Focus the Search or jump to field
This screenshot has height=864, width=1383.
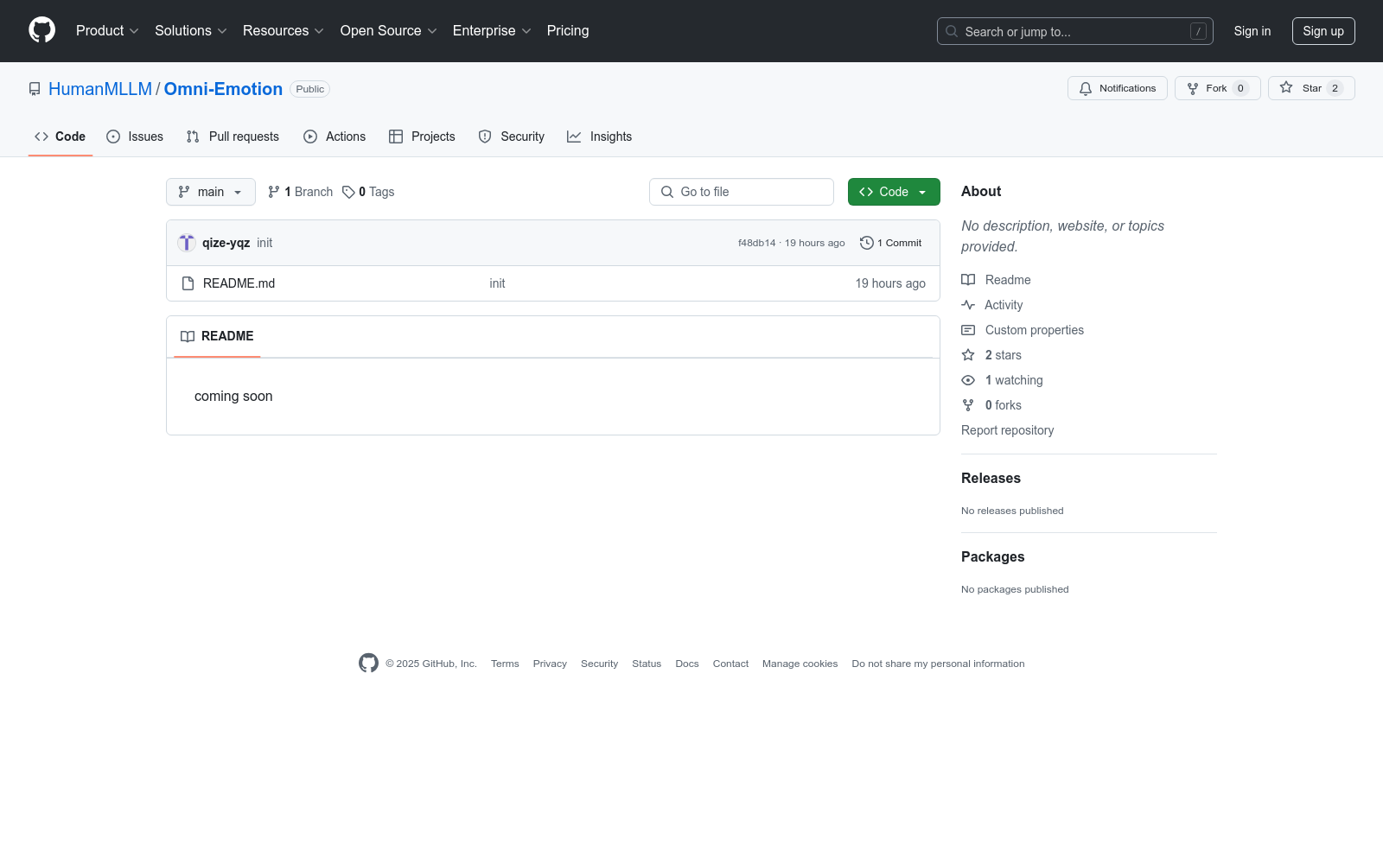[1075, 31]
